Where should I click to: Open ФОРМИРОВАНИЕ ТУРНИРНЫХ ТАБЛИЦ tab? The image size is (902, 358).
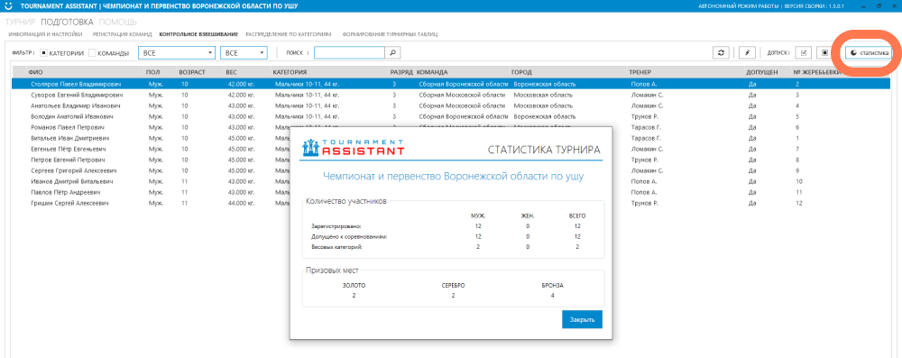[x=390, y=34]
